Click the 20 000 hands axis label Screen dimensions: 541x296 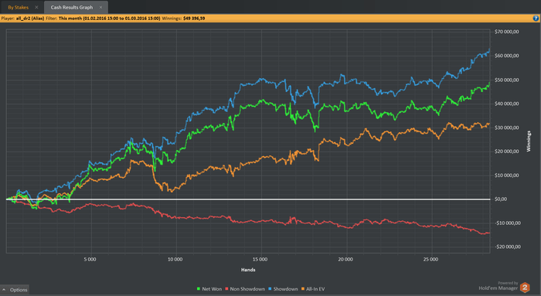(345, 260)
